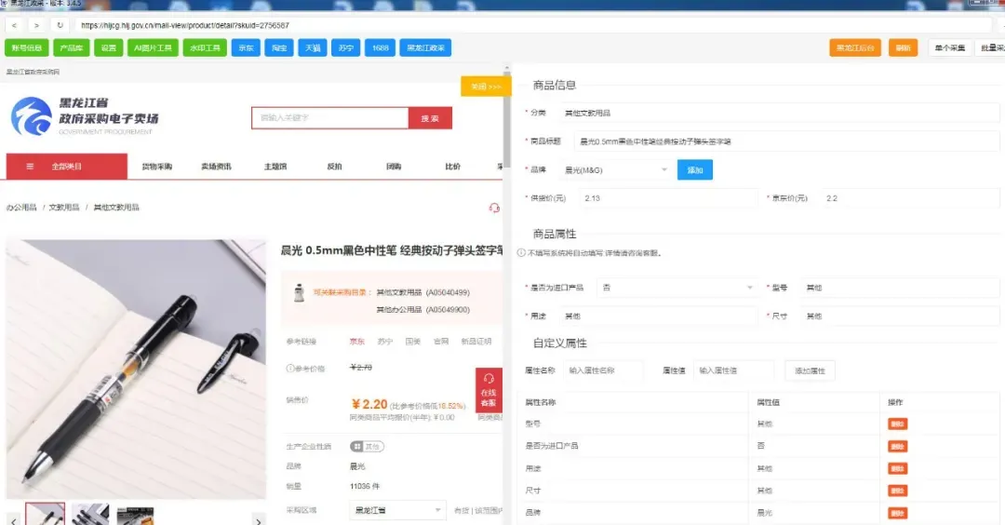Click the 供货价(元) input field
The height and width of the screenshot is (525, 1005).
click(668, 198)
